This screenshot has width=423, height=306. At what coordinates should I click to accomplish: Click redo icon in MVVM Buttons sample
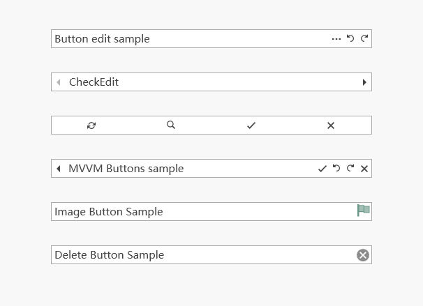tap(350, 169)
